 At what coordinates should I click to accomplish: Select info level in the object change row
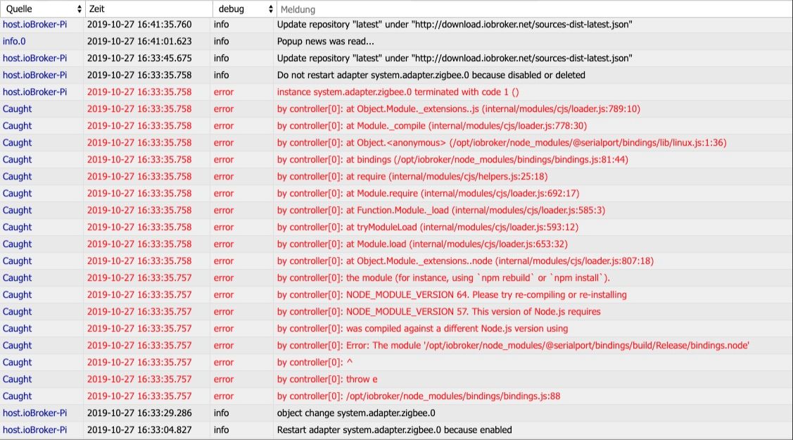coord(221,413)
